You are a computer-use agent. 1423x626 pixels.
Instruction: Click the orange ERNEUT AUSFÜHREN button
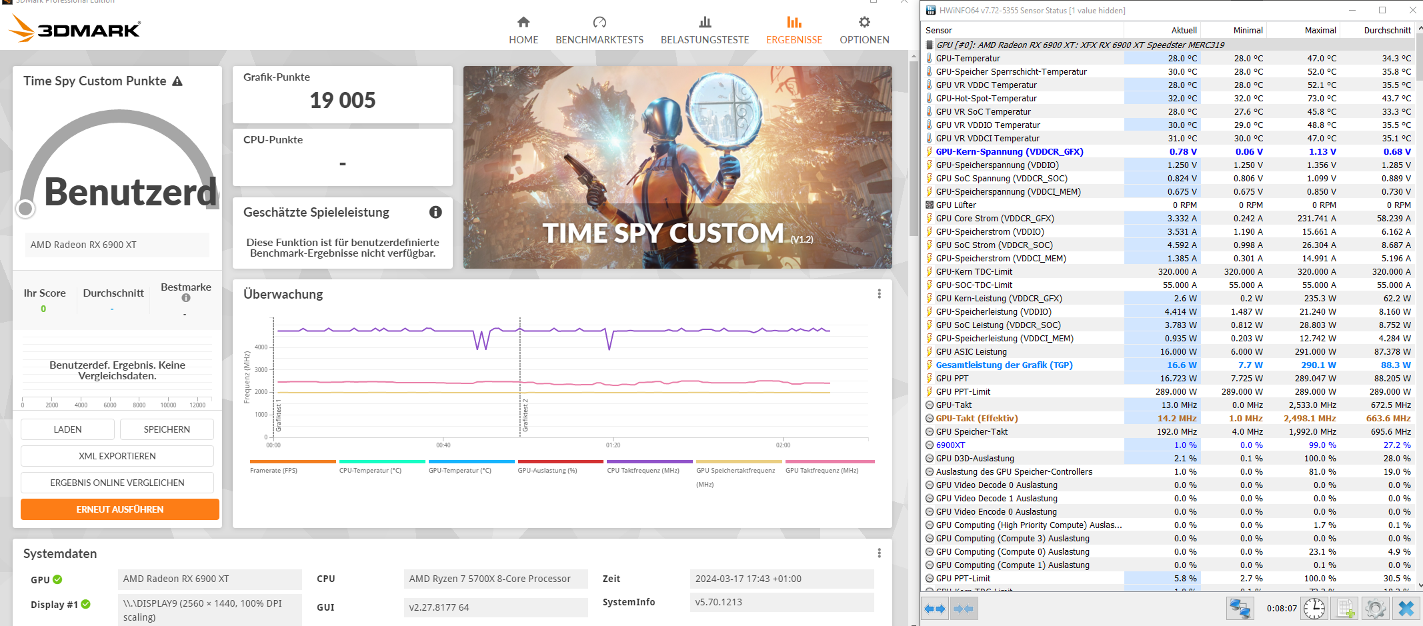[120, 509]
